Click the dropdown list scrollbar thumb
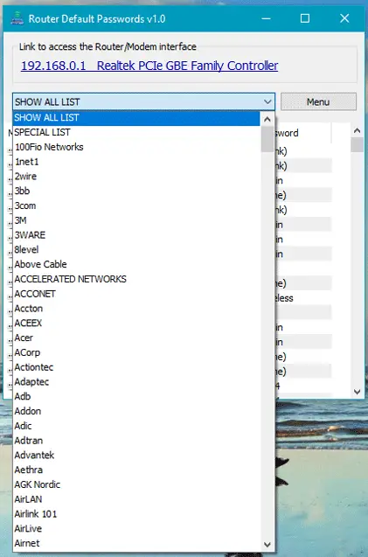This screenshot has width=368, height=557. pyautogui.click(x=267, y=139)
